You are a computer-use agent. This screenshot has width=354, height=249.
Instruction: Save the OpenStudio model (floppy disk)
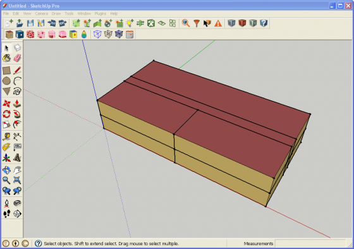coord(30,23)
